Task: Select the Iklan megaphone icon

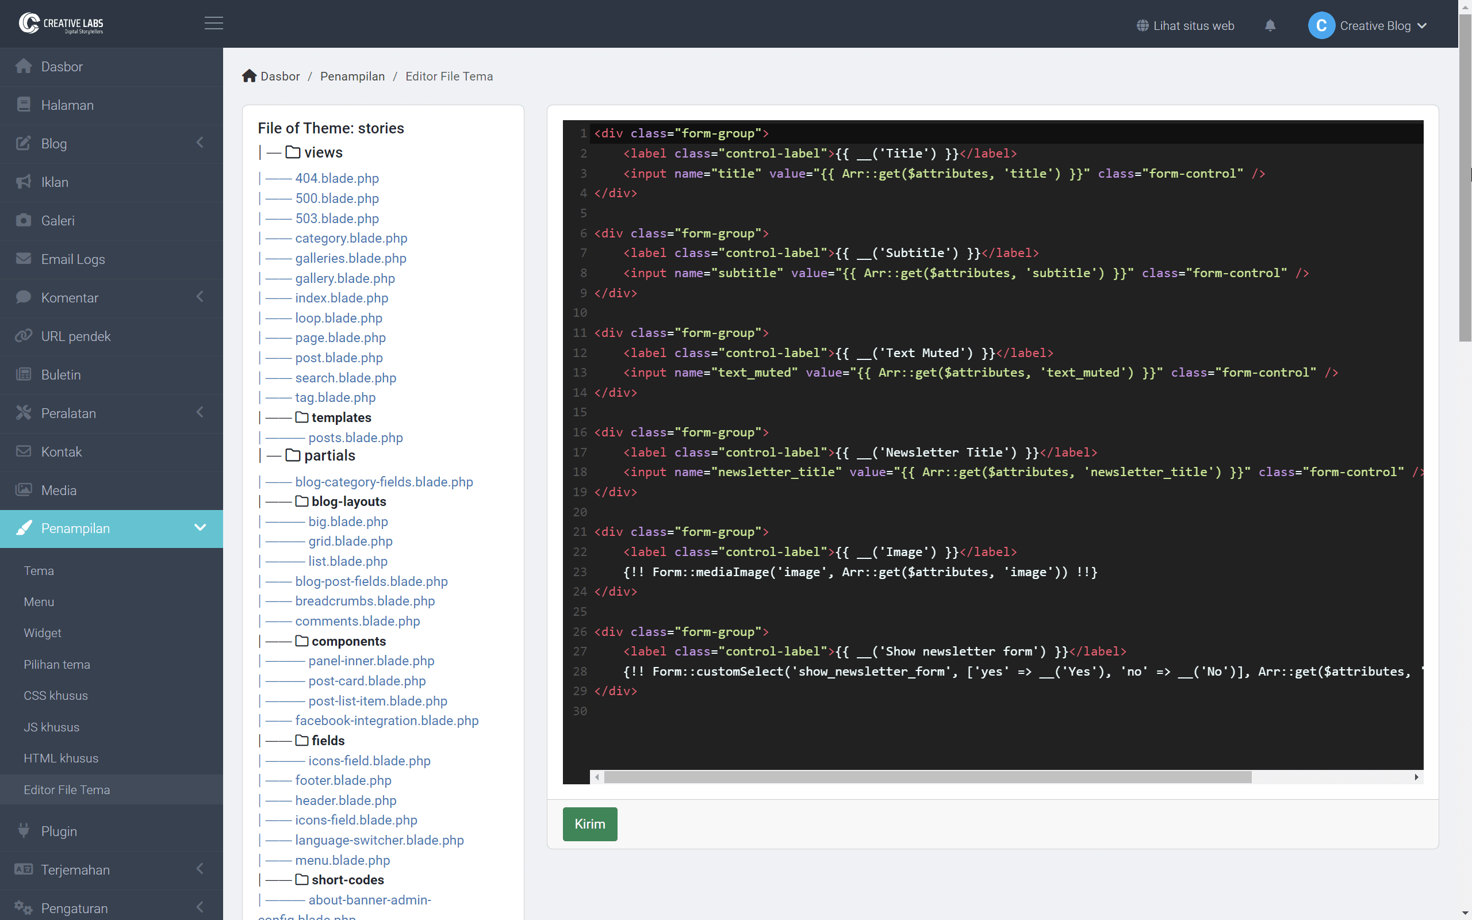Action: pos(24,181)
